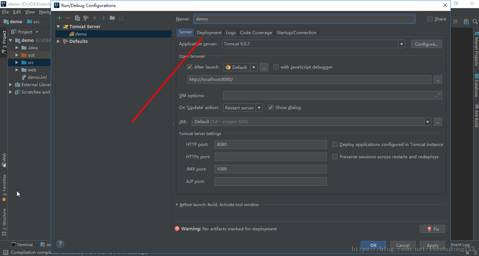Collapse the Tomcat Server tree node
Viewport: 479px width, 256px height.
click(x=58, y=27)
